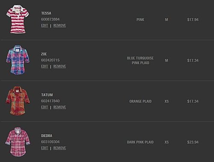Open the Tessa striped polo thumbnail
214x162 pixels.
(18, 19)
